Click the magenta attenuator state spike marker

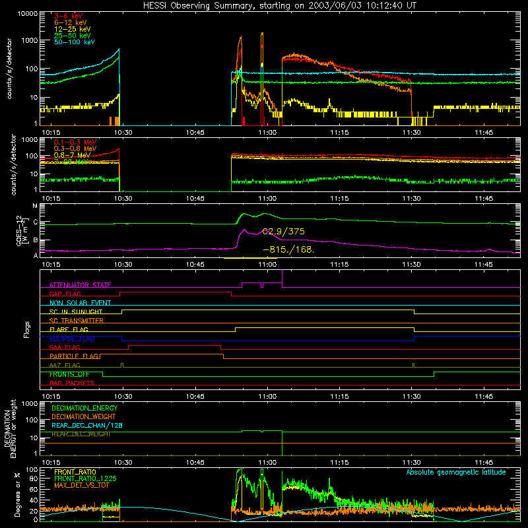point(282,278)
